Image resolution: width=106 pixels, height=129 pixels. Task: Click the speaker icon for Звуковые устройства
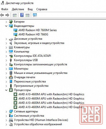tap(11, 43)
